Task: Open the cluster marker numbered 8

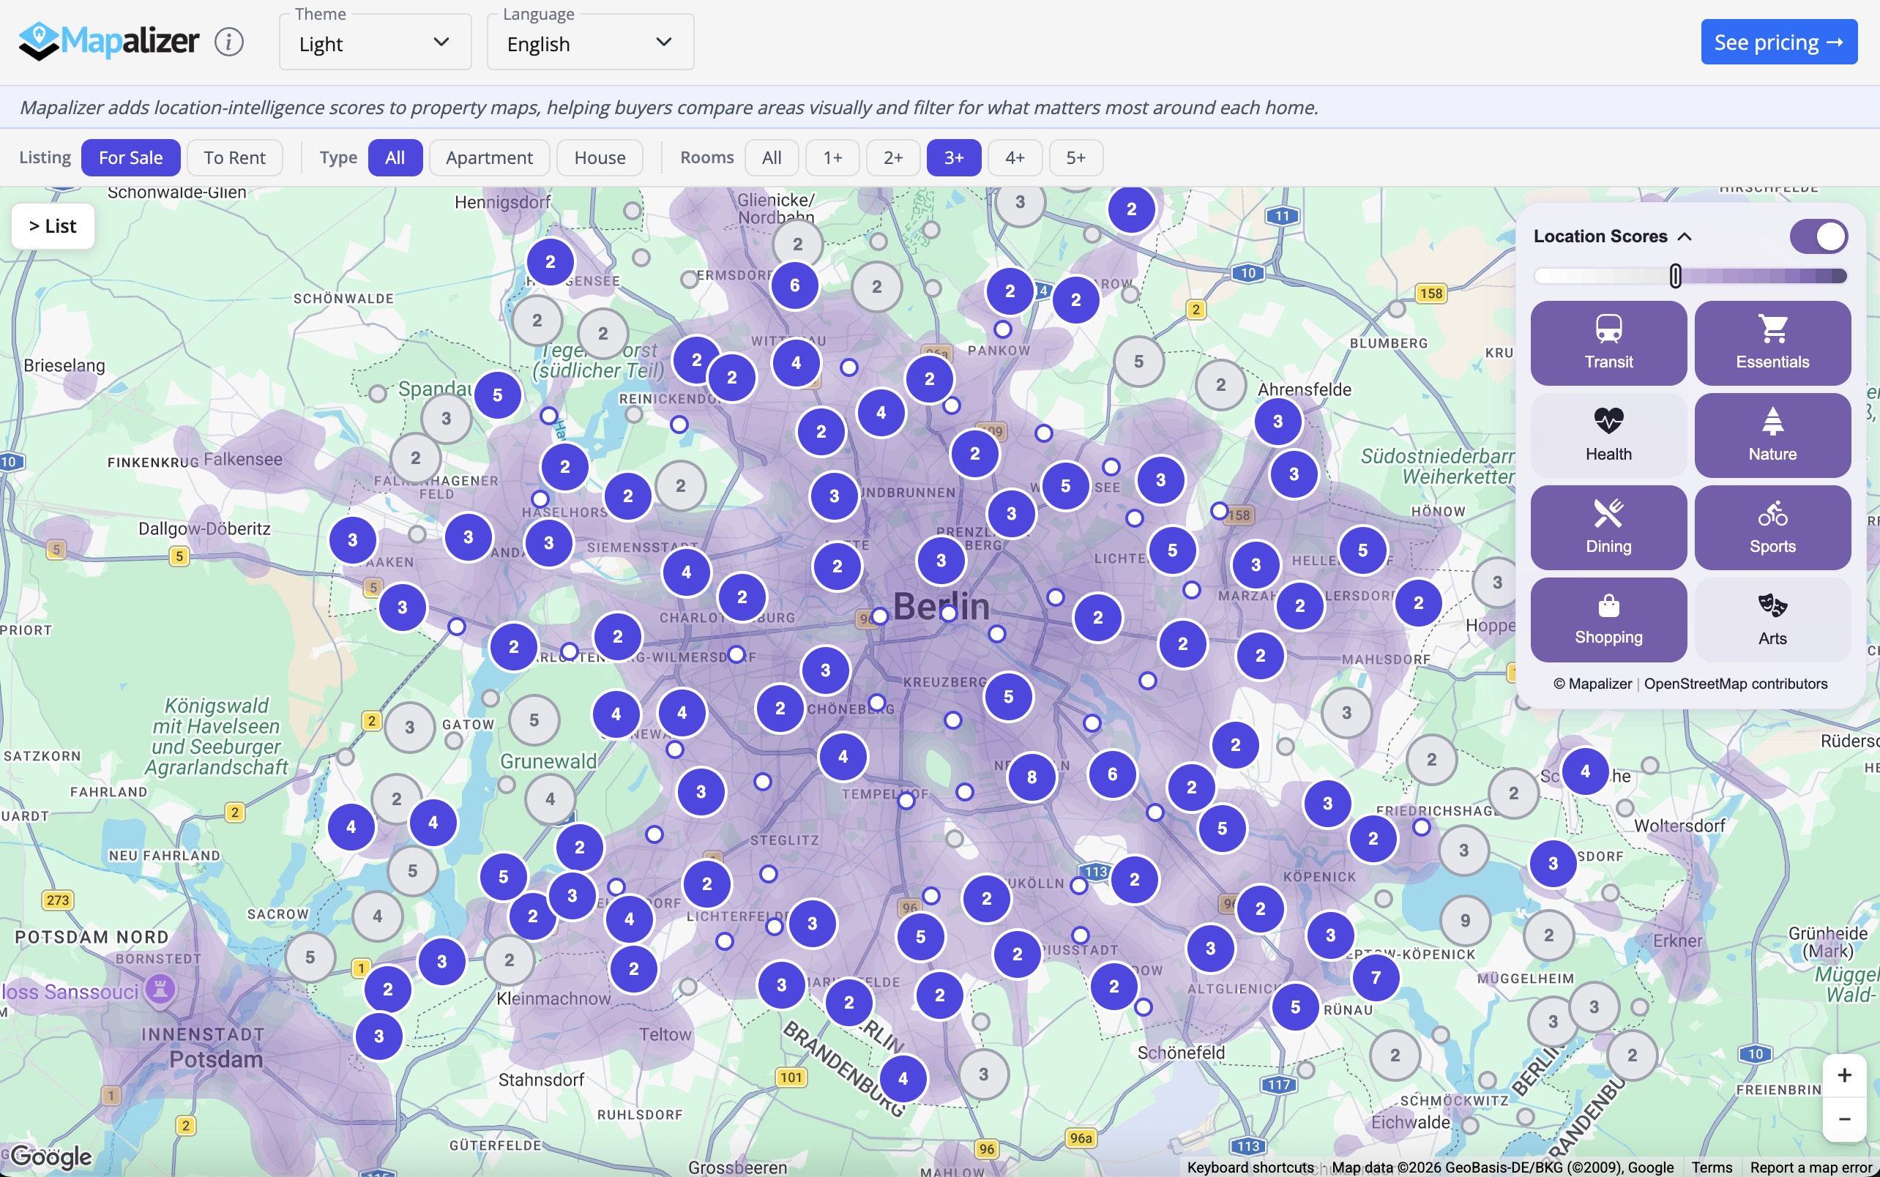Action: coord(1032,777)
